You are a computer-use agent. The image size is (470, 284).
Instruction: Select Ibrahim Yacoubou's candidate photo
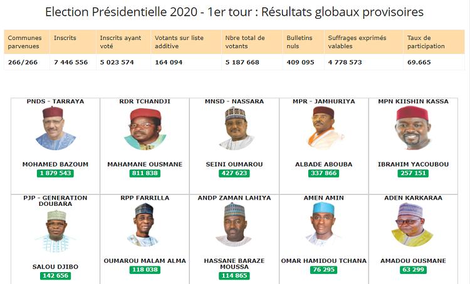click(x=413, y=128)
